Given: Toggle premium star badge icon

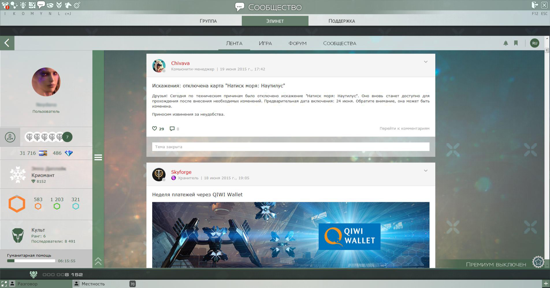Looking at the screenshot, I should click(x=538, y=262).
